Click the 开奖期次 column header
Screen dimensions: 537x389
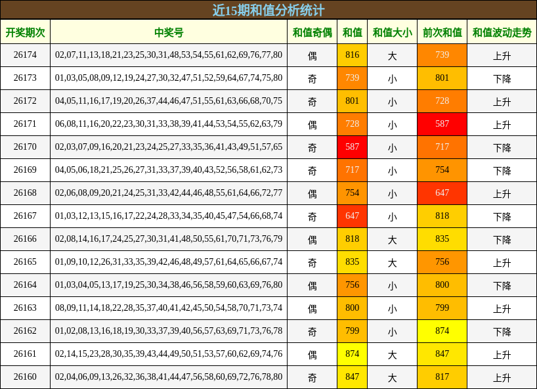pyautogui.click(x=26, y=32)
